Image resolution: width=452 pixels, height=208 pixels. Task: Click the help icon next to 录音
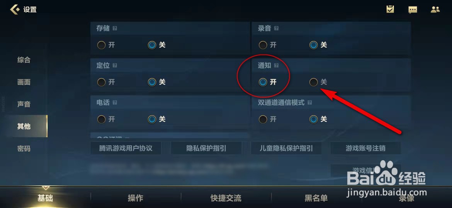coord(276,29)
